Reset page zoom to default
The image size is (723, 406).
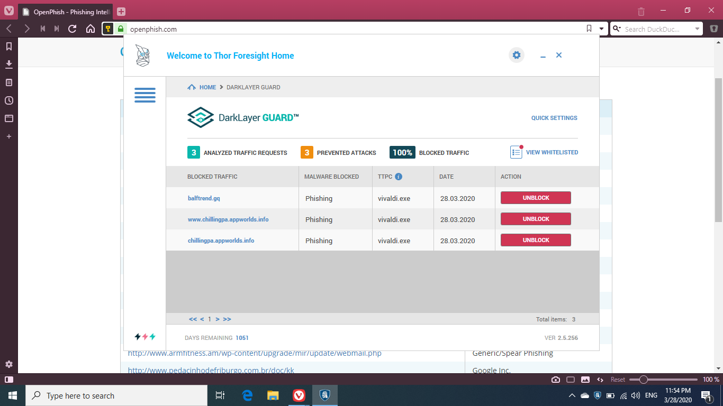click(x=618, y=380)
